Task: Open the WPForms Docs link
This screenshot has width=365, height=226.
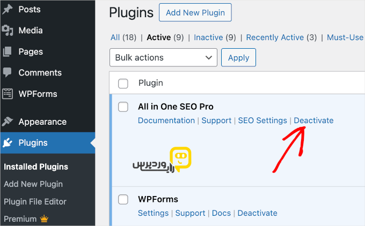Action: (x=221, y=213)
